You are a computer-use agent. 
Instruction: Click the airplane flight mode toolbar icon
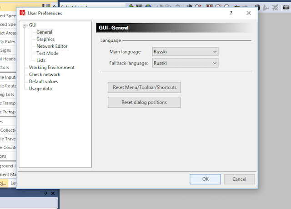pyautogui.click(x=275, y=8)
